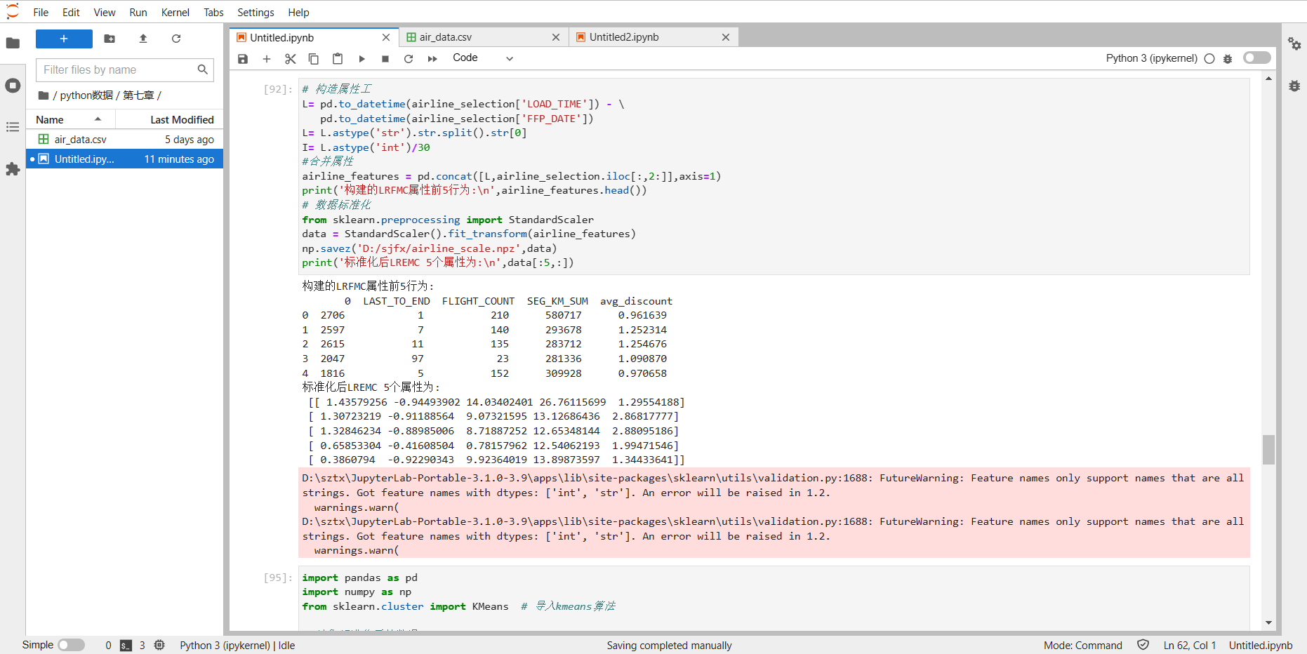Open the View menu
This screenshot has height=654, width=1307.
[105, 13]
